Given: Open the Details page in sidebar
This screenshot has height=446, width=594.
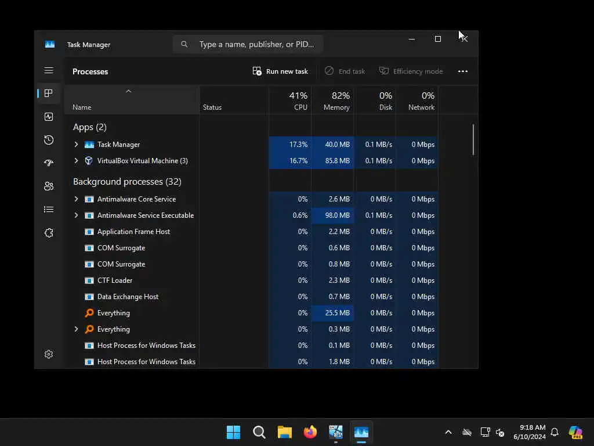Looking at the screenshot, I should pos(49,209).
